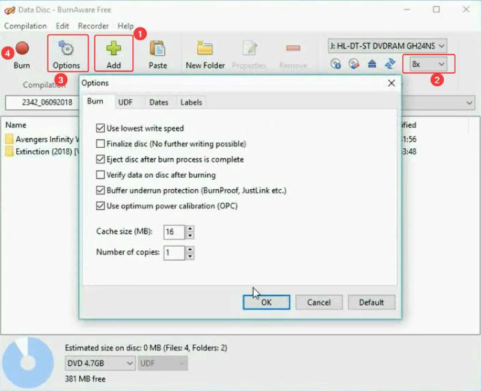Switch to the Labels tab

191,102
